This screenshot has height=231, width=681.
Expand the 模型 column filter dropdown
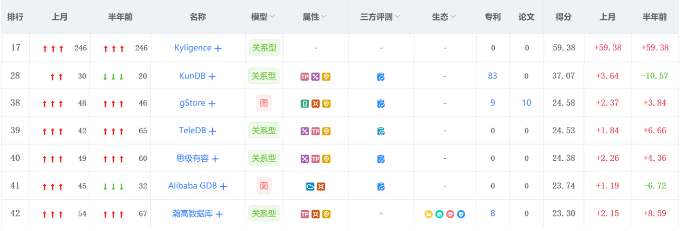[272, 17]
